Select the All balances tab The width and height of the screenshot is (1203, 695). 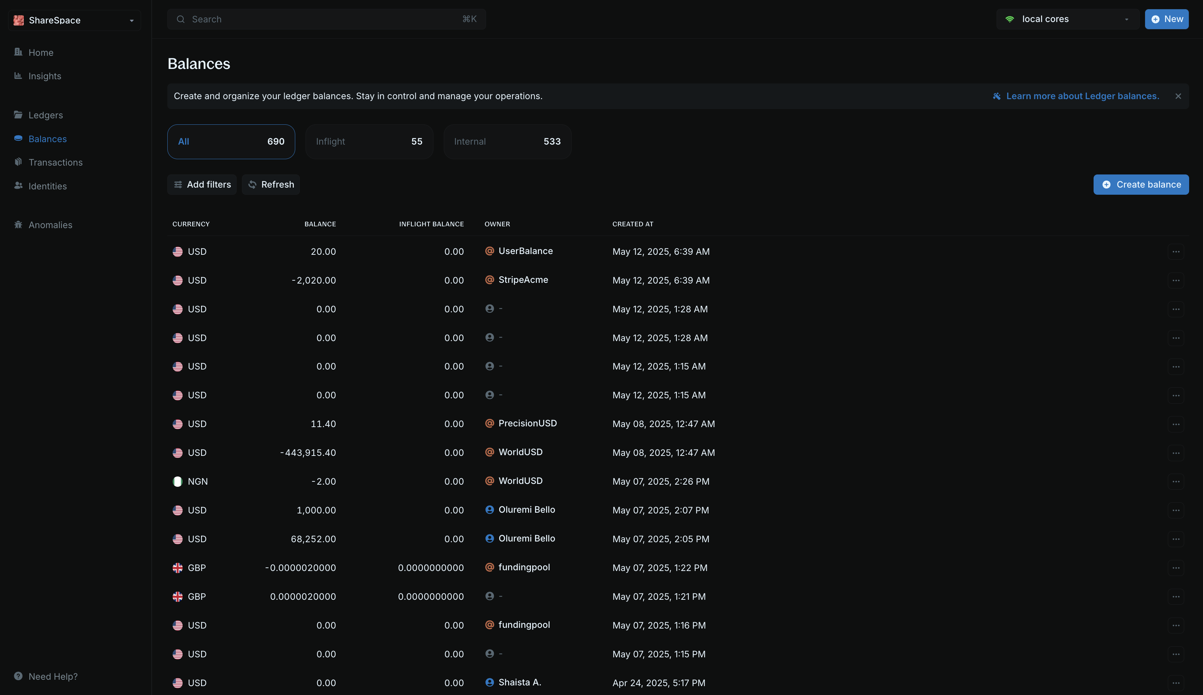click(231, 141)
